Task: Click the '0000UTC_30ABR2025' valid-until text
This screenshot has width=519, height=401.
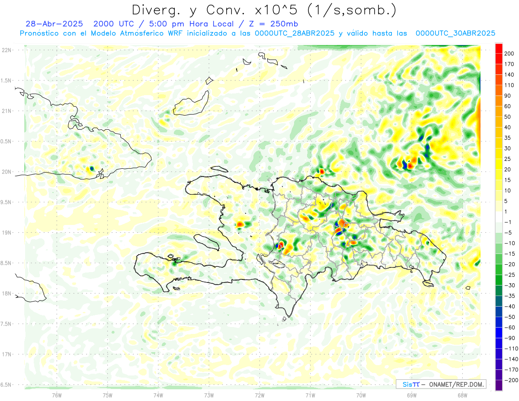Action: point(455,33)
